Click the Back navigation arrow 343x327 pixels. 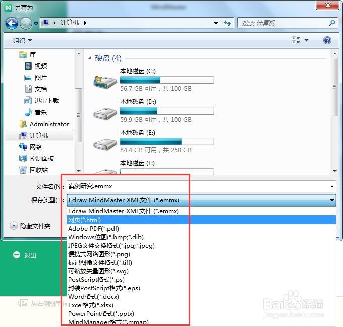[12, 23]
